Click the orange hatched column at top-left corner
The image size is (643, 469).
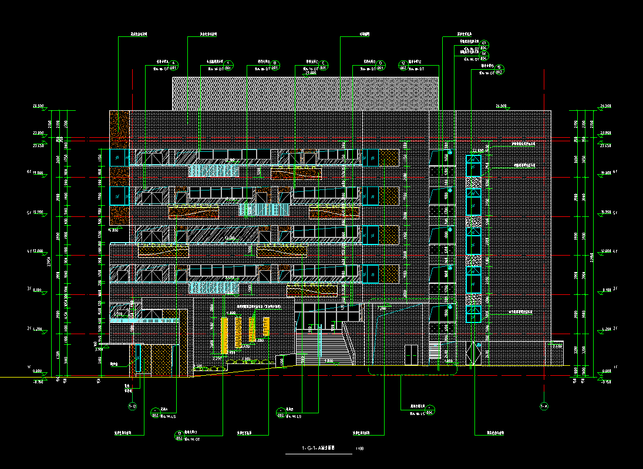click(x=119, y=129)
